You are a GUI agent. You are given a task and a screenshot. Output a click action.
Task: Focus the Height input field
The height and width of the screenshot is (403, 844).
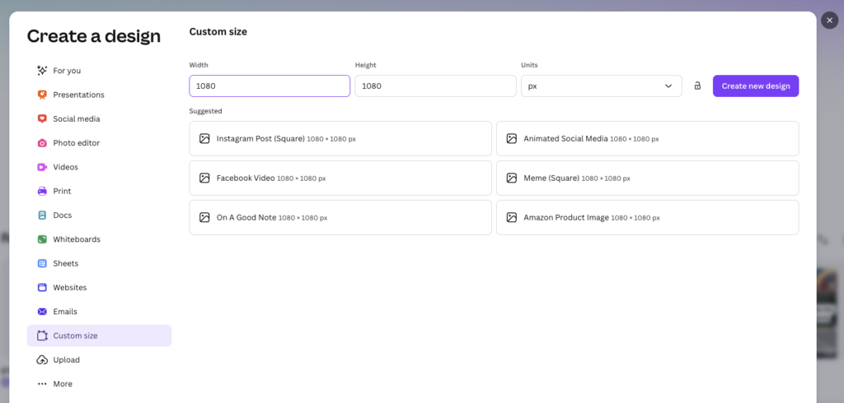[435, 86]
